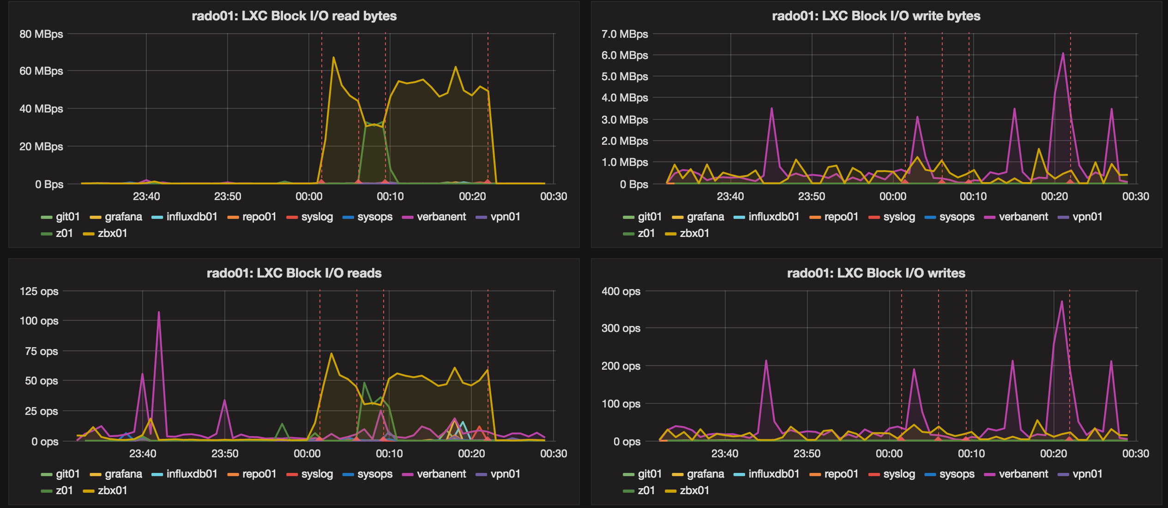Toggle syslog series in I/O reads legend
Screen dimensions: 1168x508
[317, 474]
